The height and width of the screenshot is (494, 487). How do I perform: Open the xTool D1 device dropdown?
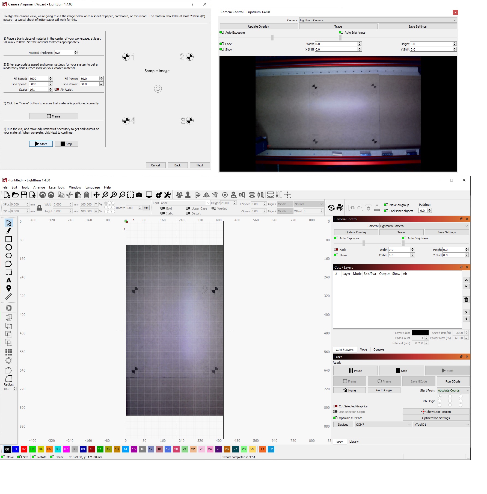pos(441,425)
